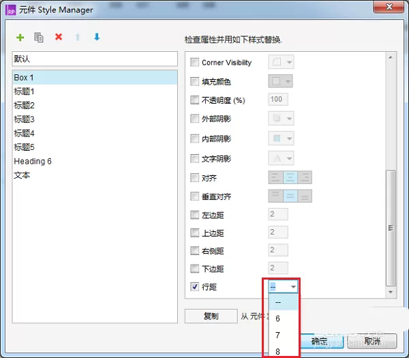Click the 复制 button
Image resolution: width=409 pixels, height=358 pixels.
(x=211, y=316)
